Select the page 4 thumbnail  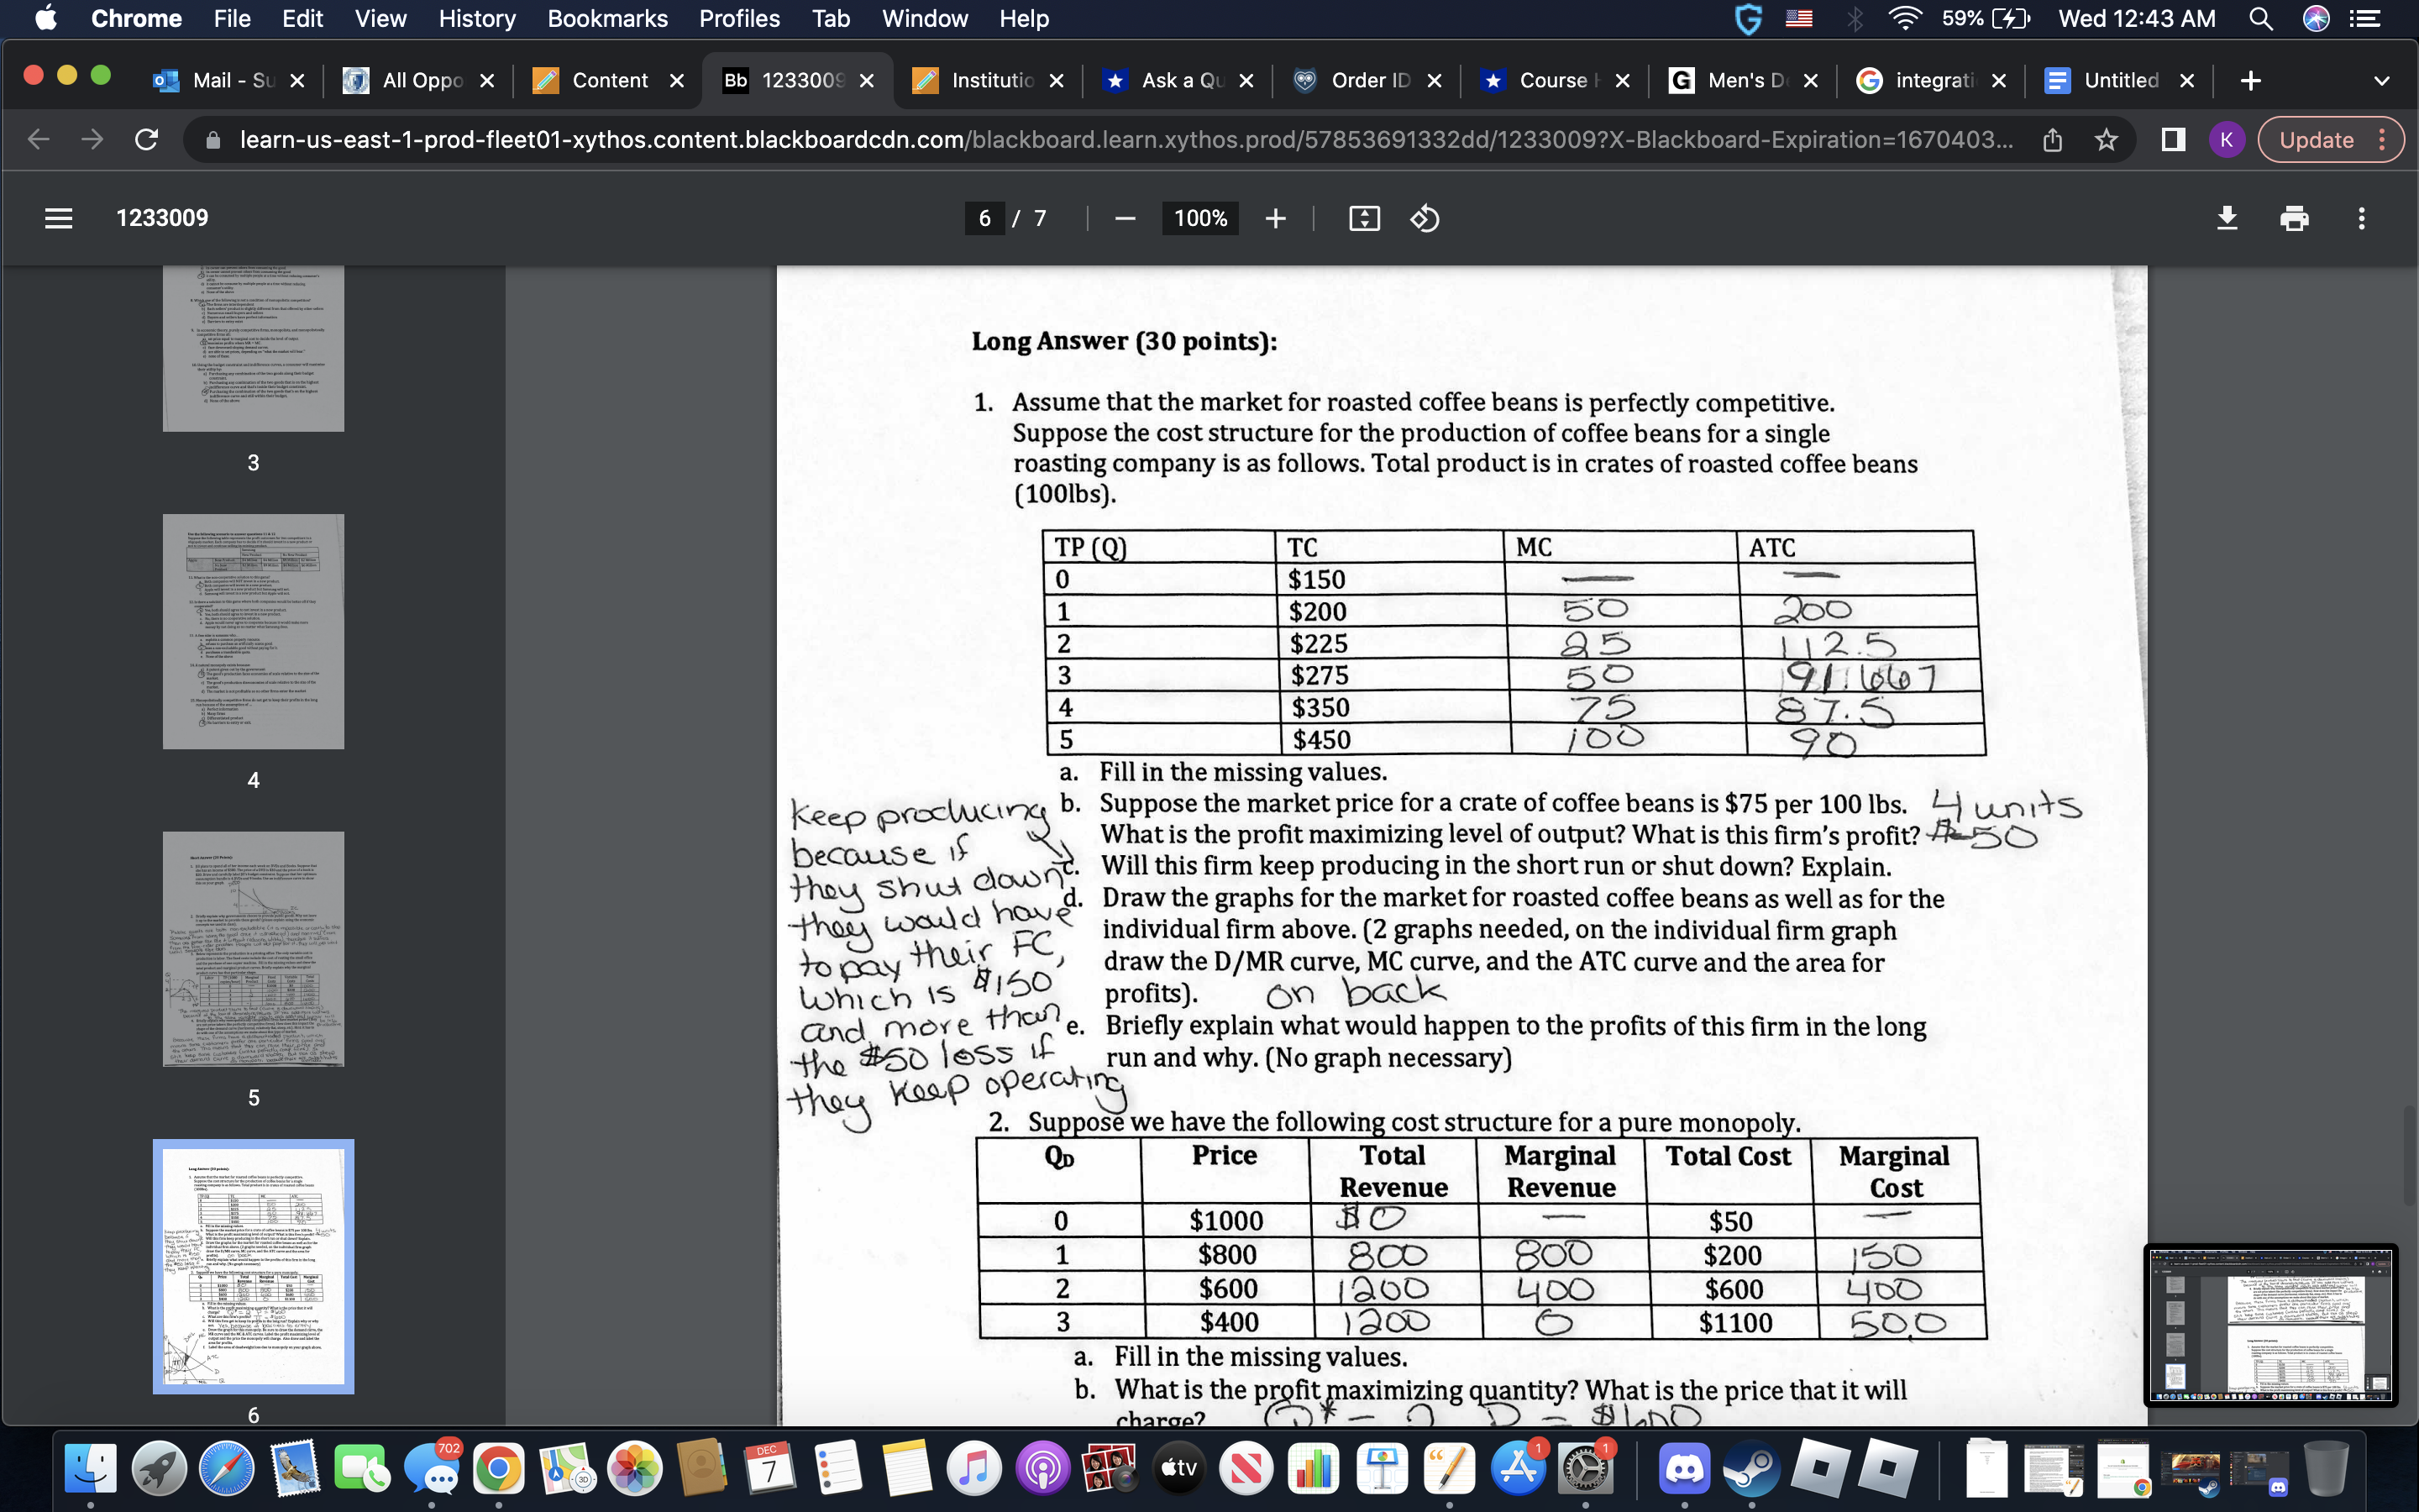(253, 631)
